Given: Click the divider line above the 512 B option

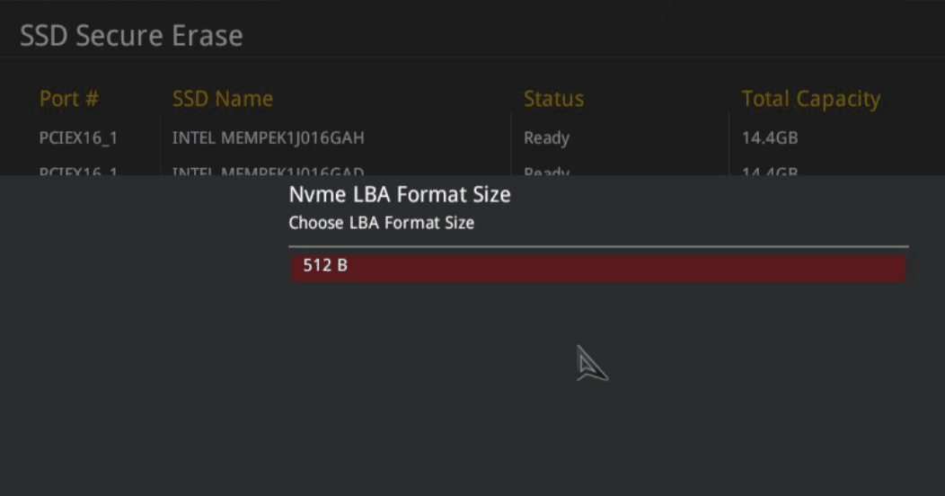Looking at the screenshot, I should (597, 246).
